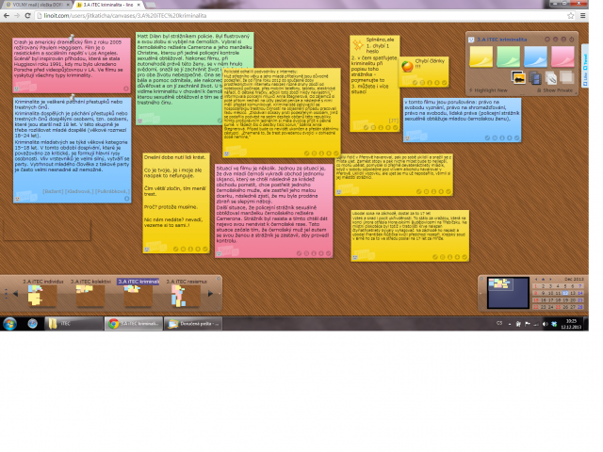Click the Dropbox tray icon
This screenshot has width=603, height=452.
(554, 324)
